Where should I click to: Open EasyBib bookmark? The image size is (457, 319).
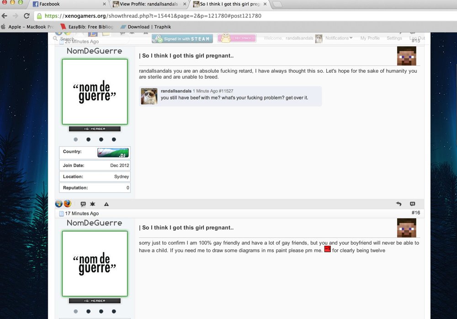[87, 27]
